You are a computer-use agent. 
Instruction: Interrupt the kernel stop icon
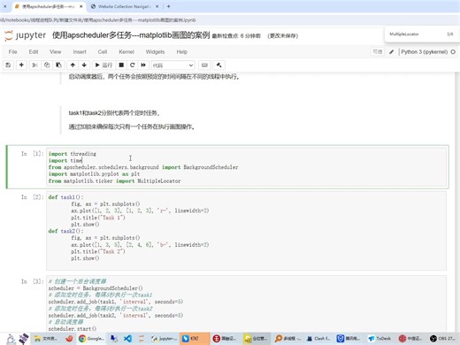click(121, 65)
